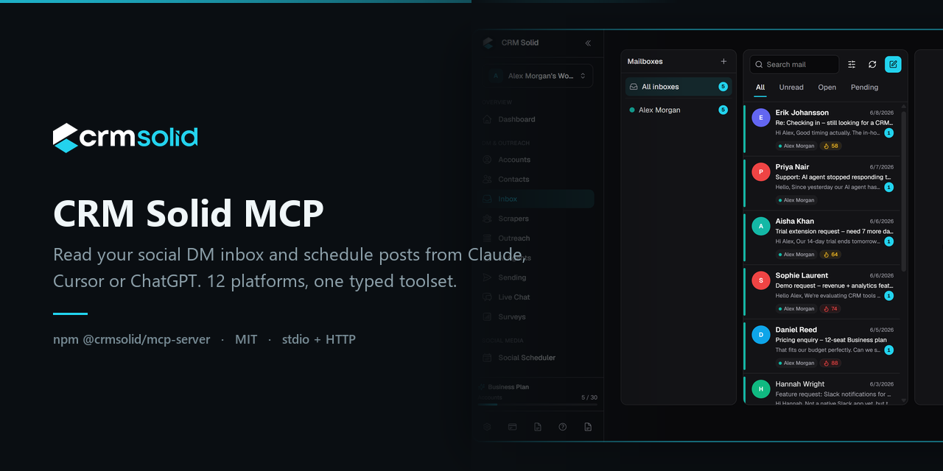Select Inbox in the sidebar
Screen dimensions: 943x471
(537, 199)
